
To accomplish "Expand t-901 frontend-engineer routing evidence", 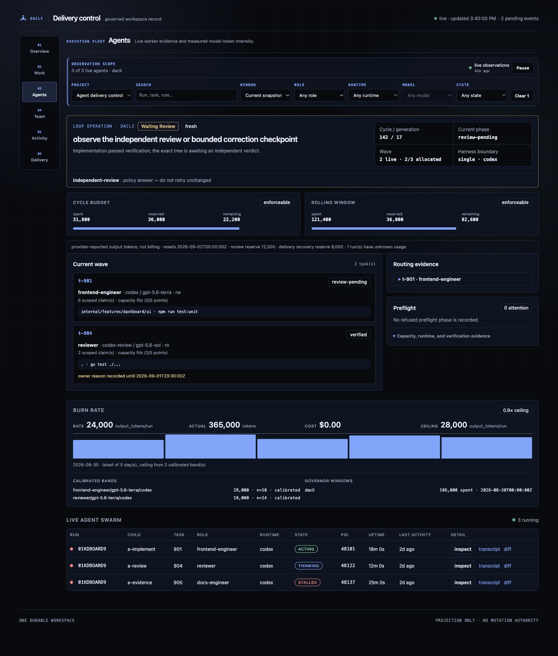I will click(462, 279).
